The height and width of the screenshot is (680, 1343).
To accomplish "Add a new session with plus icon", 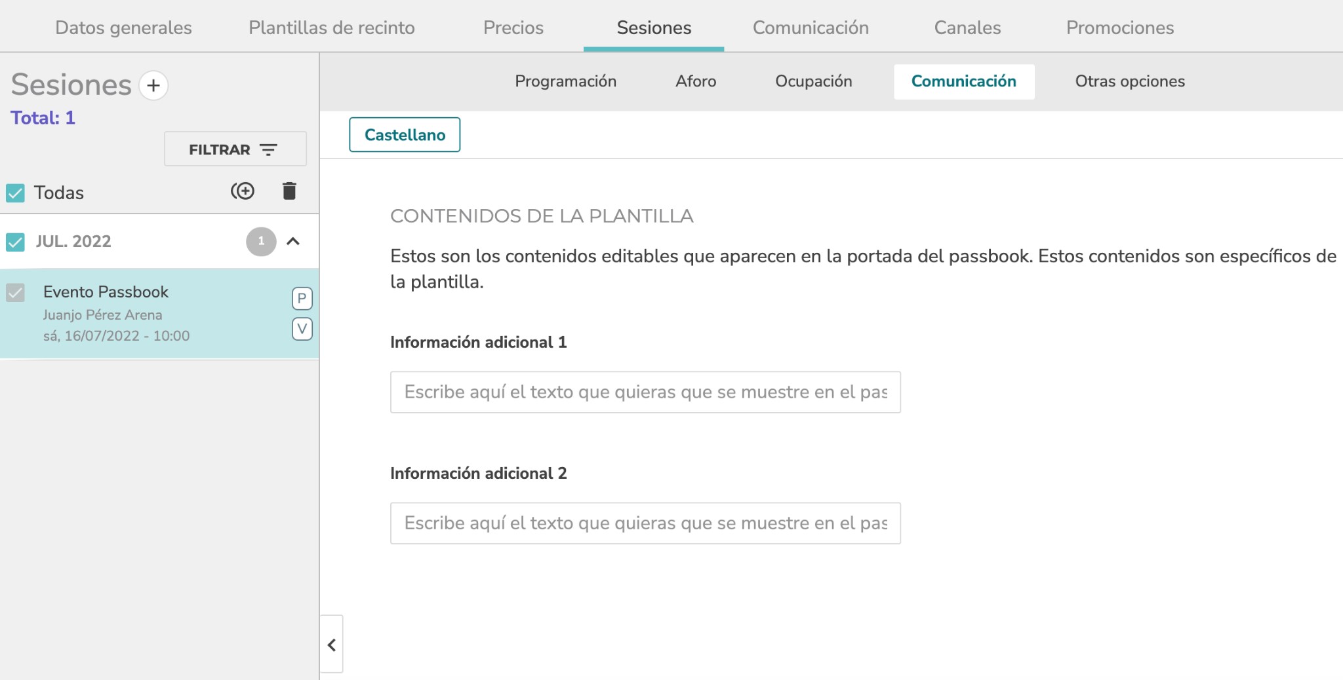I will [x=153, y=85].
